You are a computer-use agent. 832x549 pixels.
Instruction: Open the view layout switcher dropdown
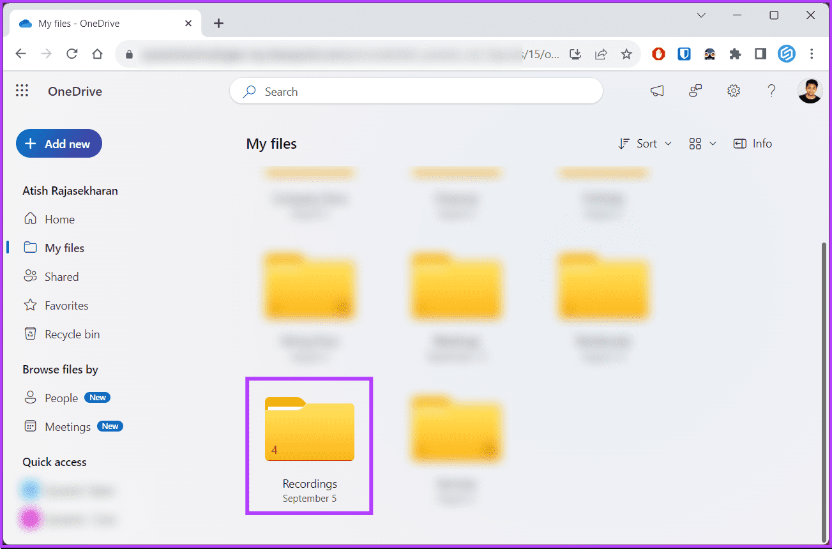(702, 144)
